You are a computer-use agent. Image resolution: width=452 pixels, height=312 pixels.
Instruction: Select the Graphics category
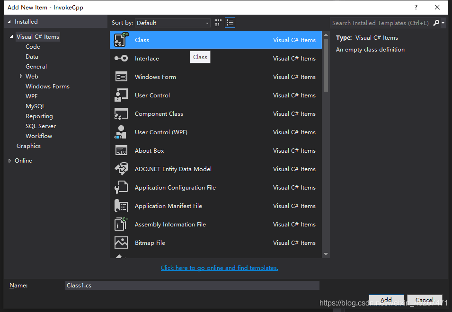click(x=28, y=146)
